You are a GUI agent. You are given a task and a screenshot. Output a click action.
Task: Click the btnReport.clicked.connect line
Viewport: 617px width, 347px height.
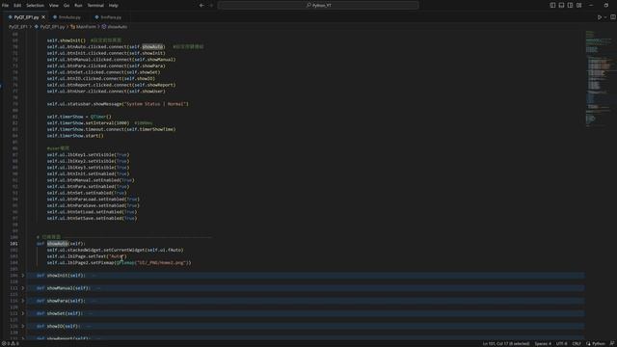[112, 85]
